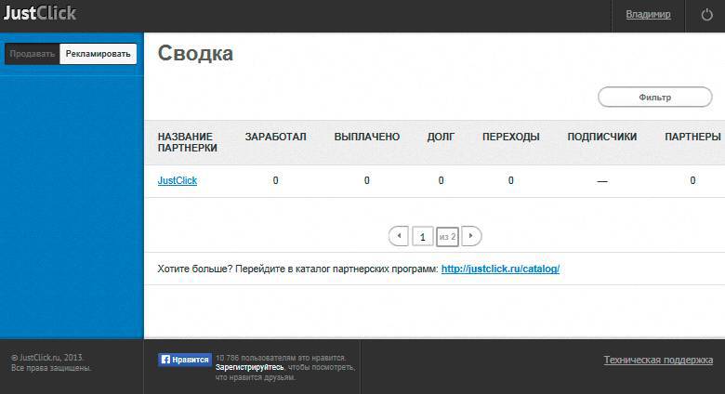This screenshot has height=394, width=725.
Task: Switch to Рекламировать tab
Action: click(98, 54)
